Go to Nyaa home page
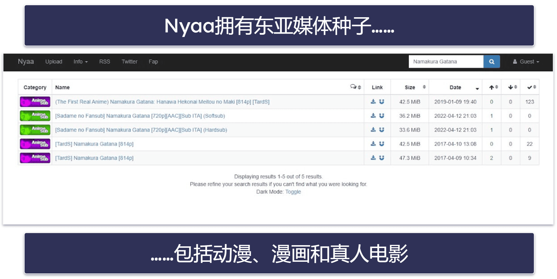Image resolution: width=557 pixels, height=279 pixels. 26,62
